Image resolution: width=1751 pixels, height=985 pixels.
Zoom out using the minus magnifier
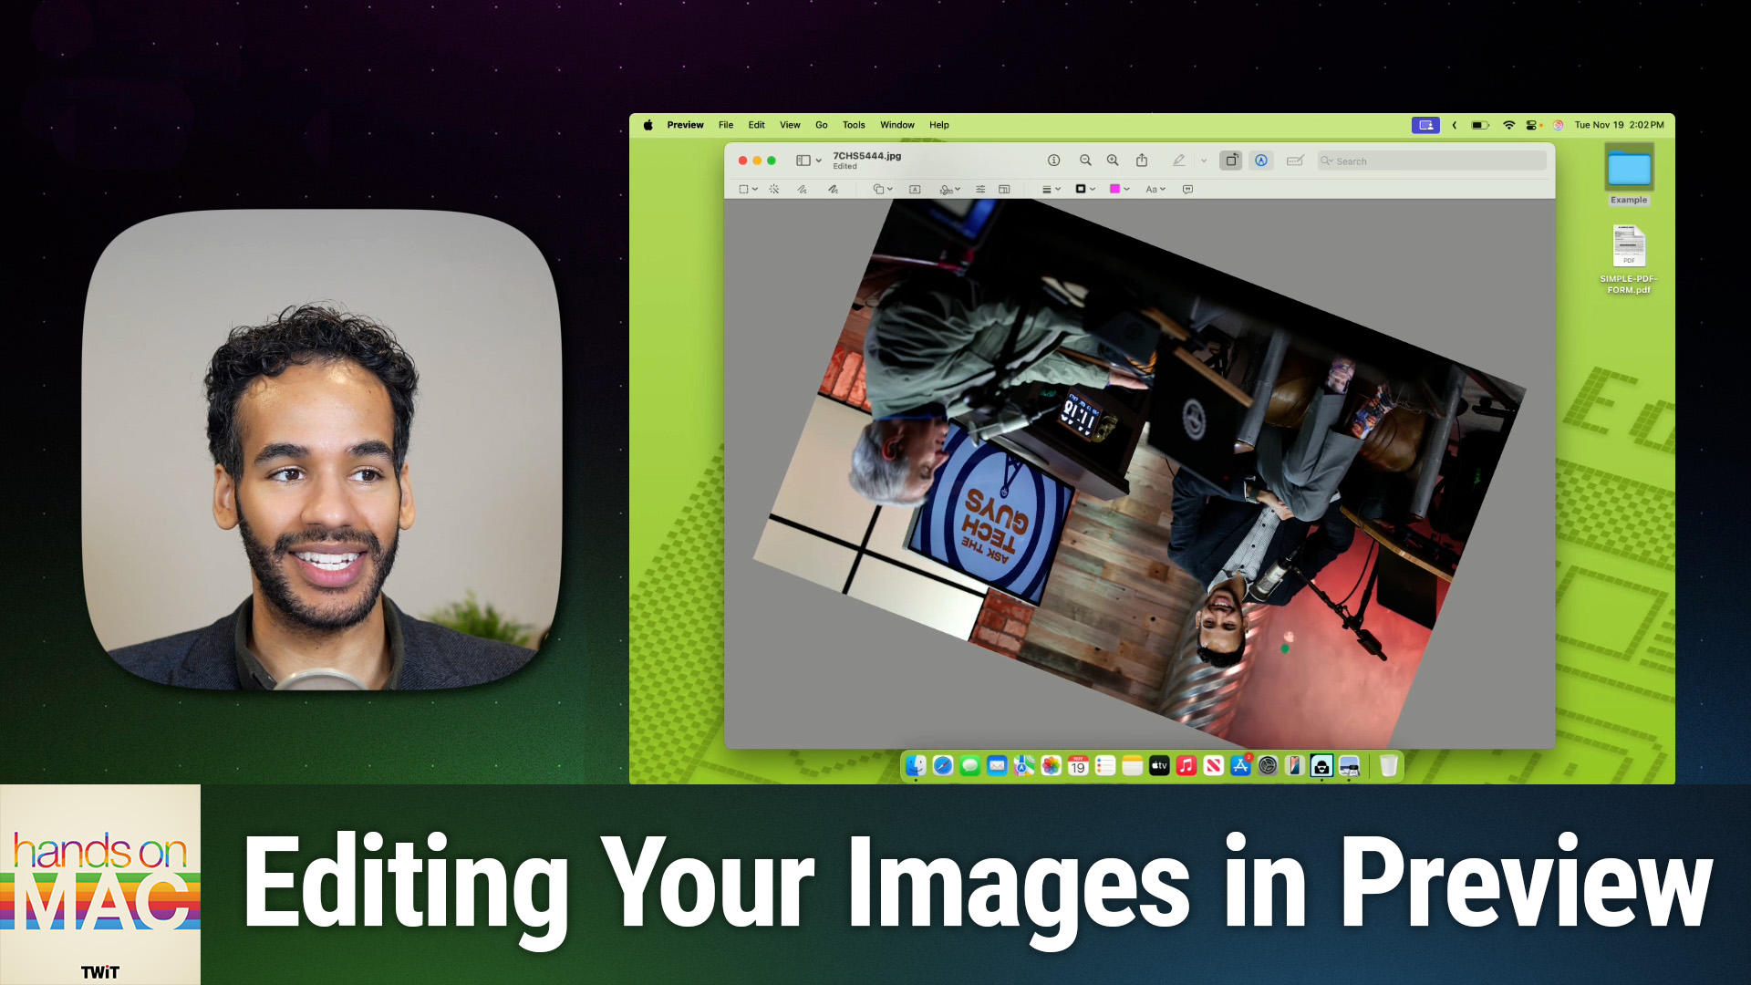pos(1085,161)
